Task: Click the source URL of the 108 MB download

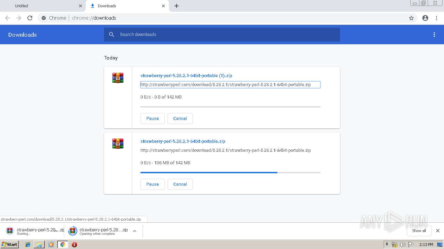Action: click(x=225, y=150)
